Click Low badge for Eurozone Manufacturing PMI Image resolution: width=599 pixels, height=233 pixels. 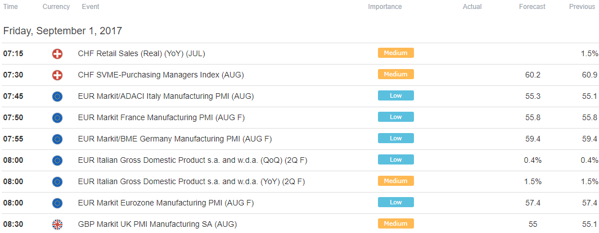(396, 203)
